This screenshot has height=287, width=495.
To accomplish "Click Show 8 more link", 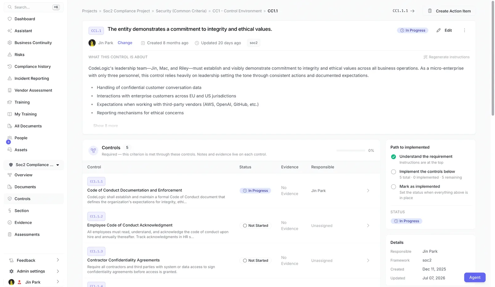I will tap(105, 126).
